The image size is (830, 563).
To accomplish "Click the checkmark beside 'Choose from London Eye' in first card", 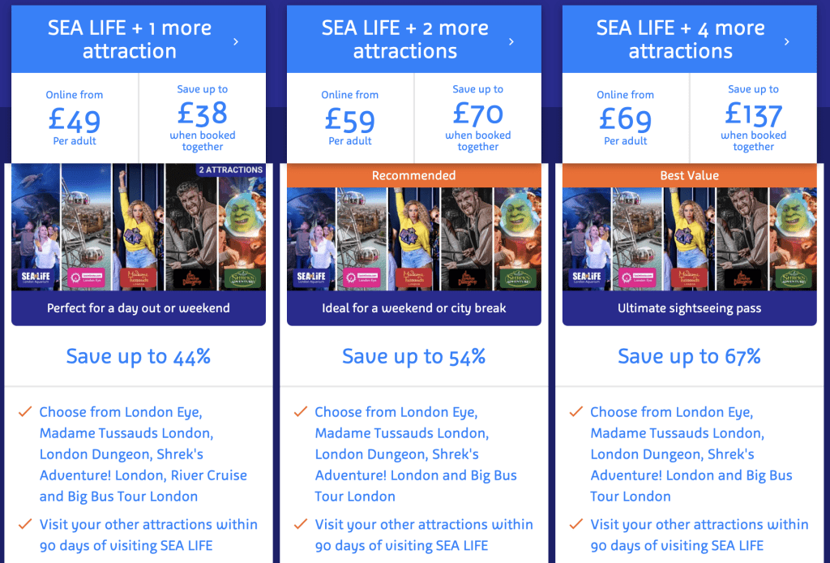I will coord(24,412).
